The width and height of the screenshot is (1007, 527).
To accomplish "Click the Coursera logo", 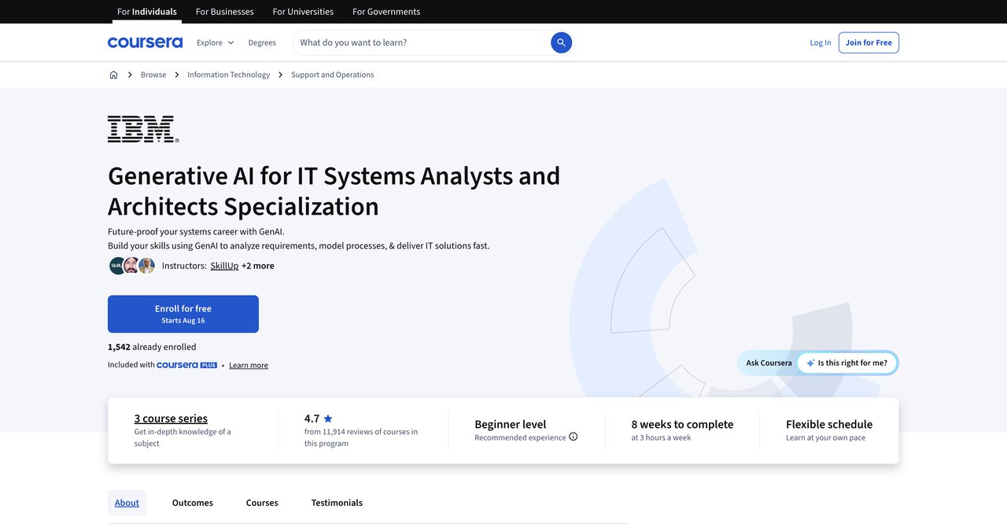I will 145,42.
